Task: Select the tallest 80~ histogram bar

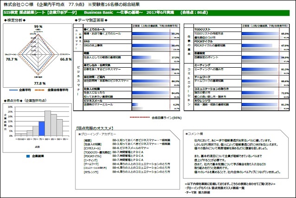Action: click(x=48, y=123)
